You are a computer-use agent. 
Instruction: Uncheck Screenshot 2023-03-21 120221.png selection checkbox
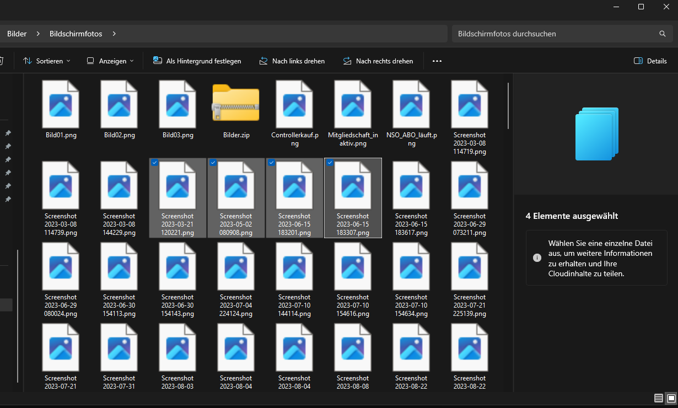point(154,162)
